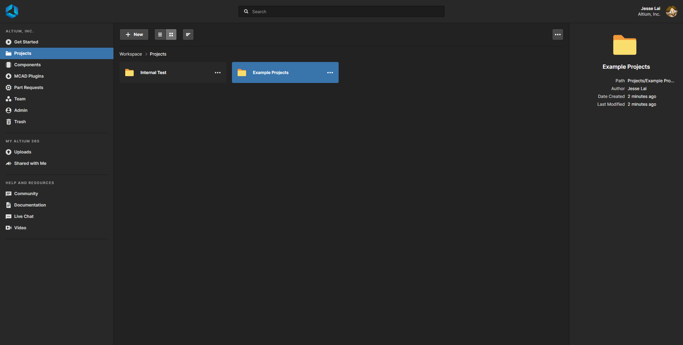Select the Internal Test folder card
The width and height of the screenshot is (683, 345).
[173, 73]
